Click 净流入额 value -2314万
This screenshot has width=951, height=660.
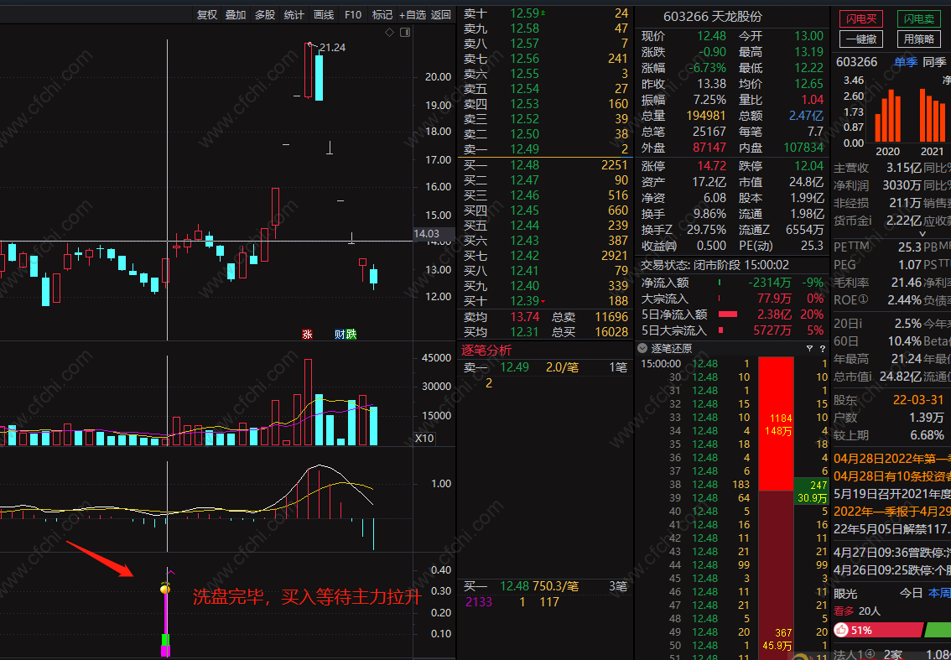(768, 283)
